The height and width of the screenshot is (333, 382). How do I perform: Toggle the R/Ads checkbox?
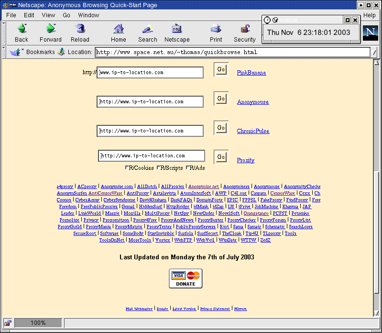(188, 168)
